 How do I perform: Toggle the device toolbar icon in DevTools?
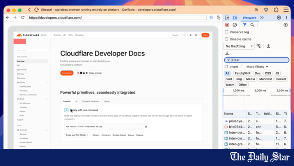[235, 18]
